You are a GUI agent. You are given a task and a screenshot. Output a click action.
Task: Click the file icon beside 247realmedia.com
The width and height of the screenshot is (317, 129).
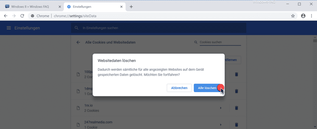[78, 125]
